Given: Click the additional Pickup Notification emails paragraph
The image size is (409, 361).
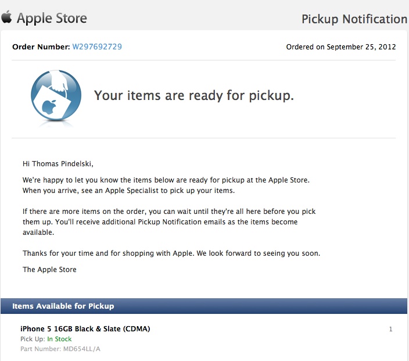Looking at the screenshot, I should point(169,222).
